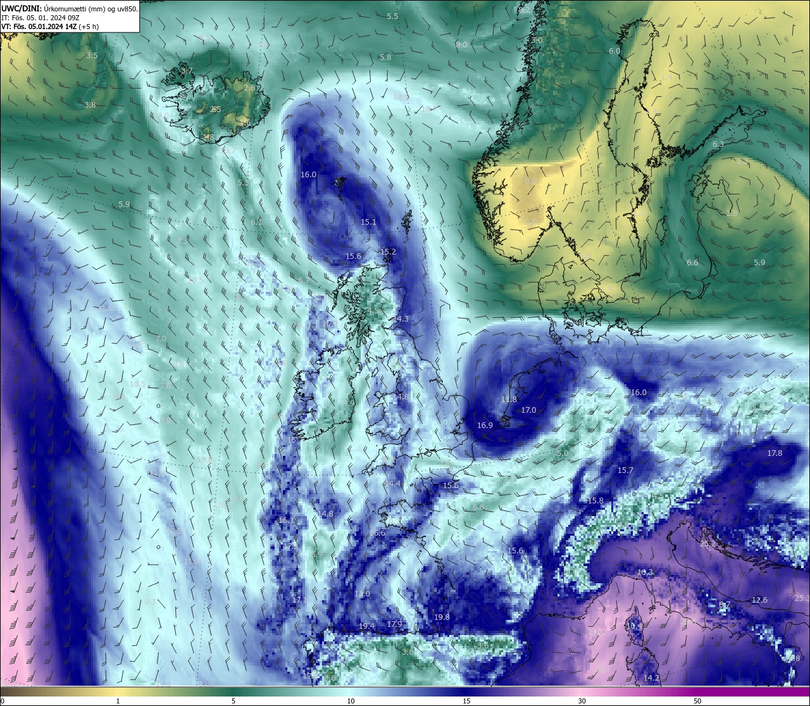Click the 25.2 value on the map
Viewport: 810px width, 706px height.
tap(708, 544)
